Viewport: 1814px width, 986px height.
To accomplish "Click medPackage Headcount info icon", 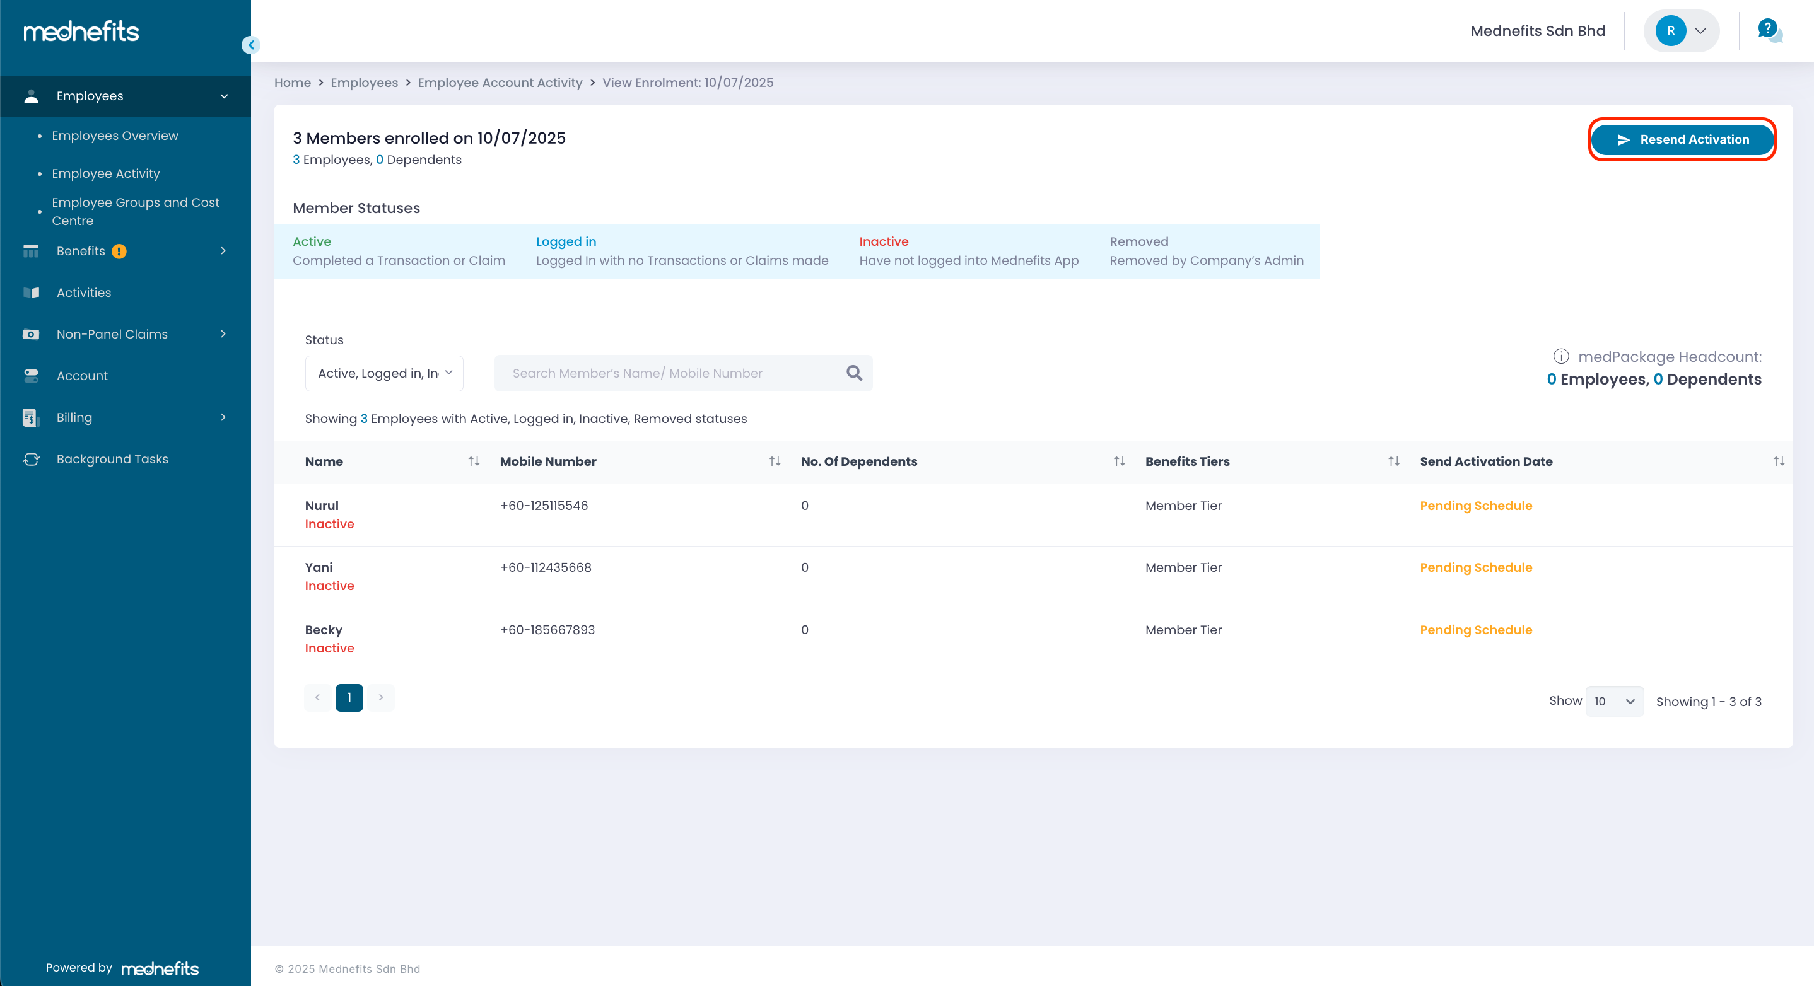I will pyautogui.click(x=1560, y=356).
